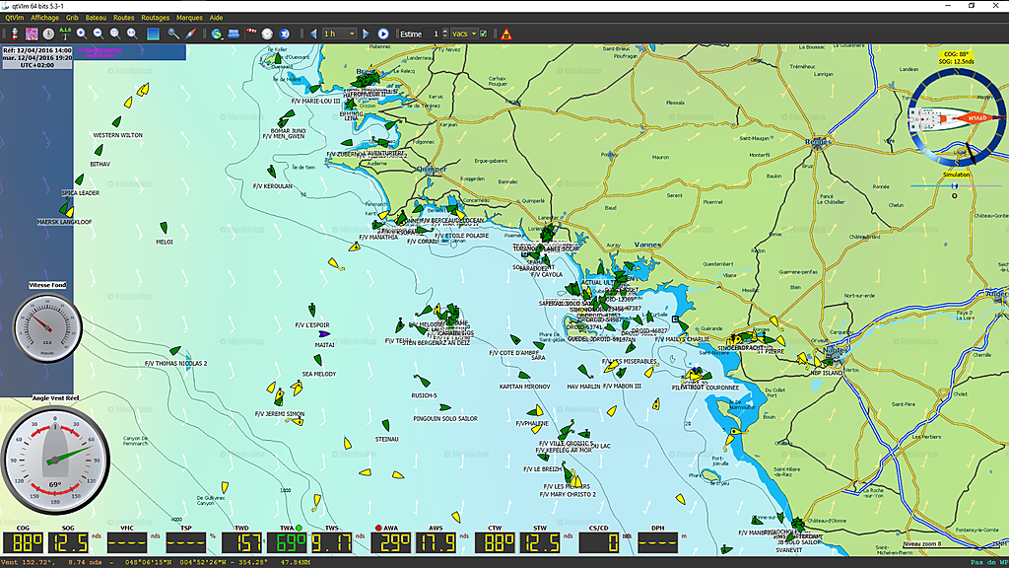
Task: Click the SOG 12.5 display
Action: pyautogui.click(x=68, y=542)
